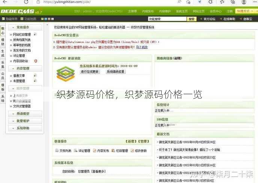This screenshot has width=258, height=183.
Task: Expand the 批量维护 section
Action: pos(25,121)
